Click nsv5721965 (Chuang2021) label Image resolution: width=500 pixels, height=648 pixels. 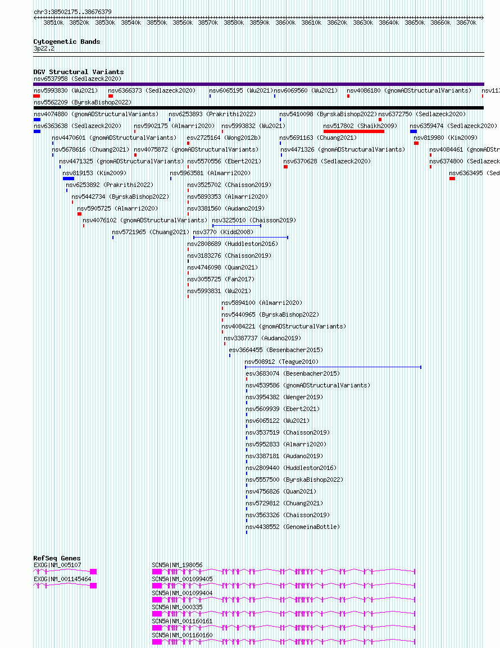[x=151, y=232]
